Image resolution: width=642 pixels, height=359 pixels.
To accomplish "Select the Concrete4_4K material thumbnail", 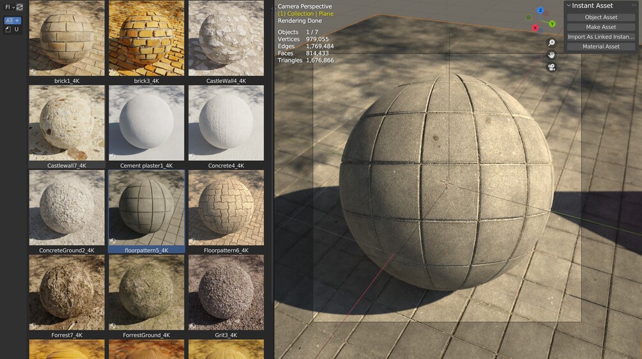I will coord(226,123).
